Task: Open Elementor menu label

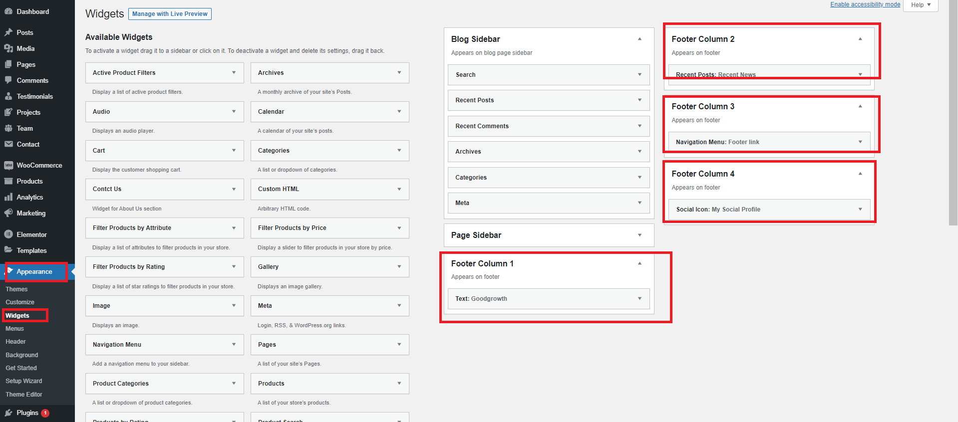Action: coord(31,234)
